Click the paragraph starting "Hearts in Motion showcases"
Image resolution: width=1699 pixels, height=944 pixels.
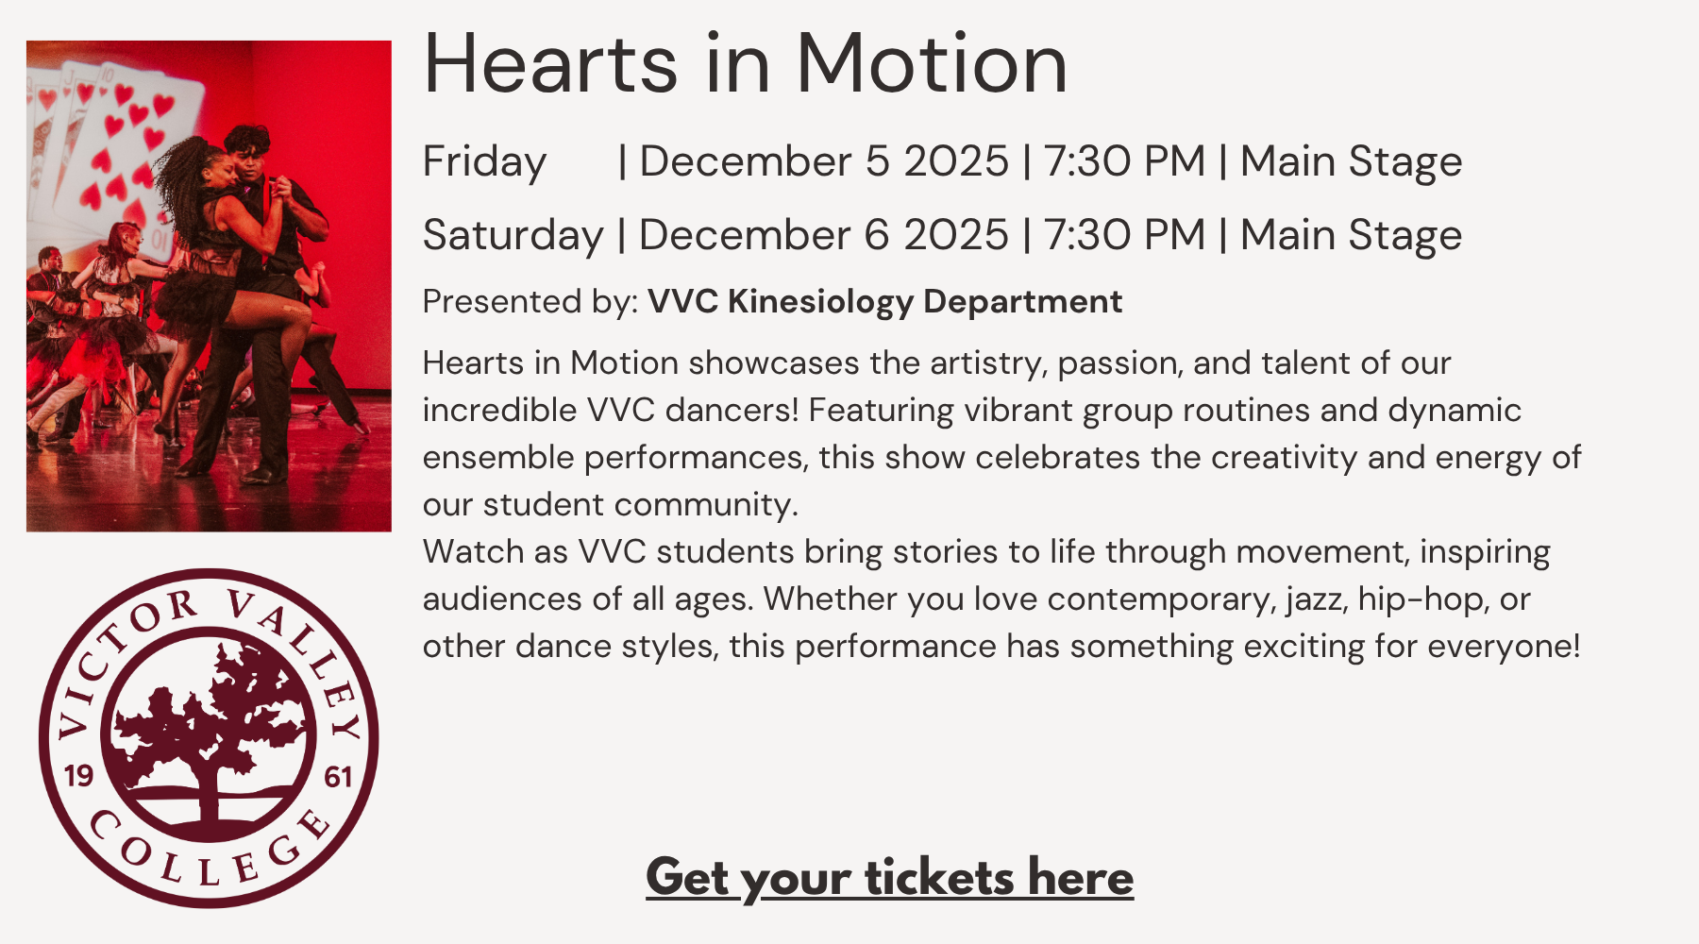click(x=1001, y=433)
